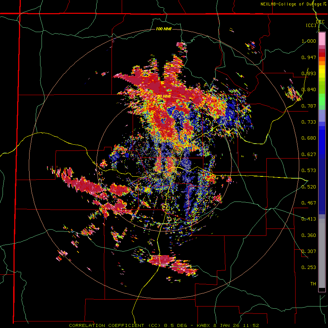Click the 0.307 scale value

(x=309, y=251)
